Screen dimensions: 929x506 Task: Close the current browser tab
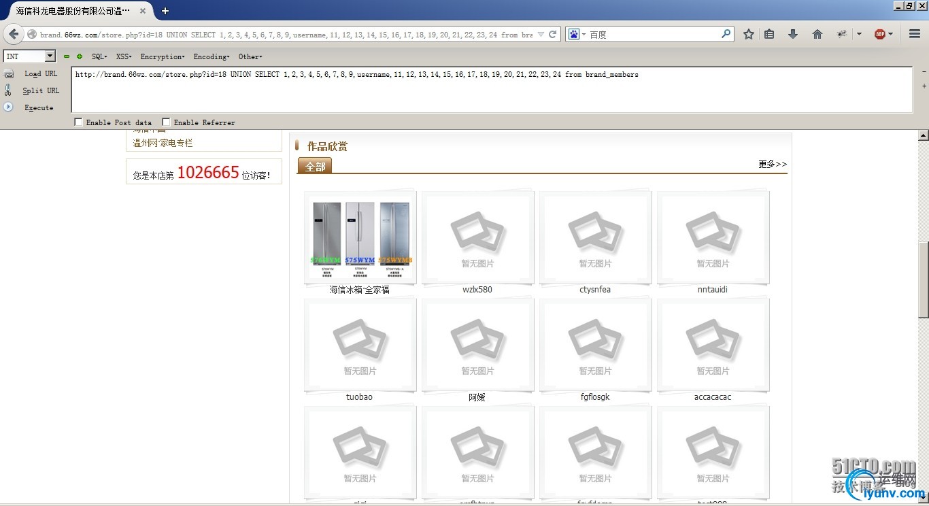[x=142, y=11]
